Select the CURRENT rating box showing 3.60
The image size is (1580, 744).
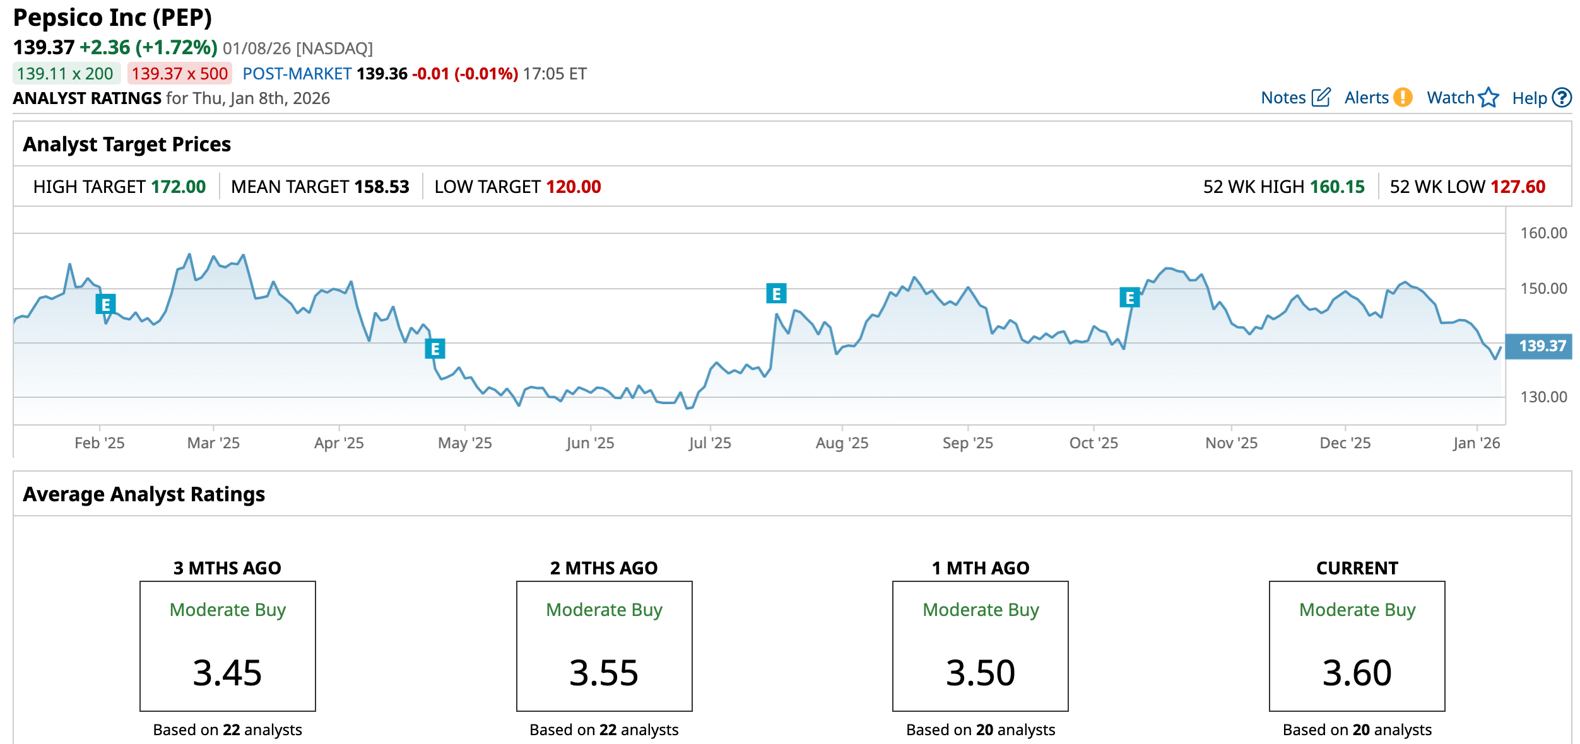click(1357, 646)
